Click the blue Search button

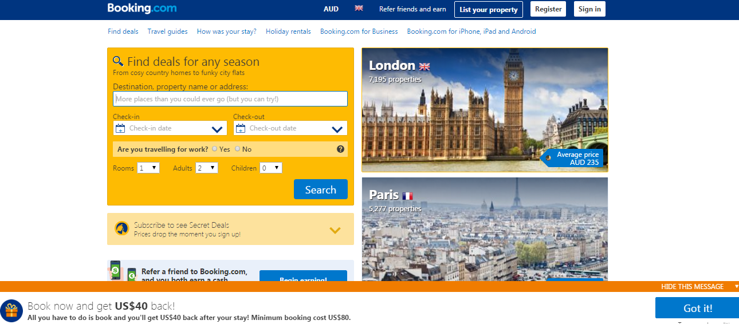[x=321, y=189]
